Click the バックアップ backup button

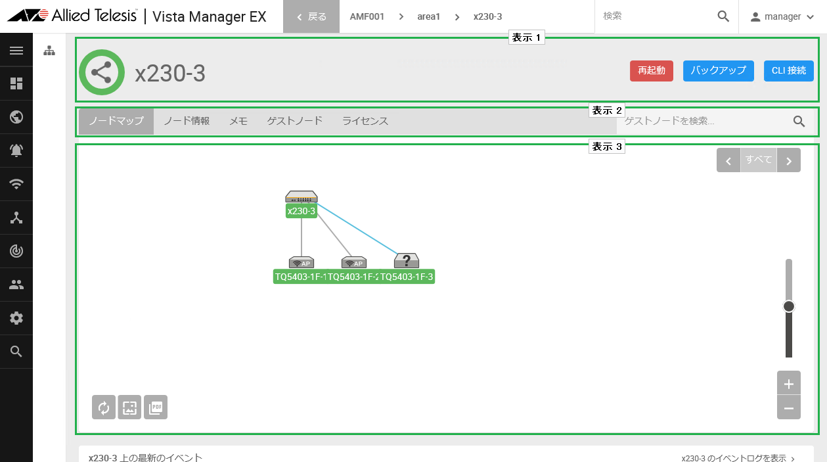tap(719, 71)
